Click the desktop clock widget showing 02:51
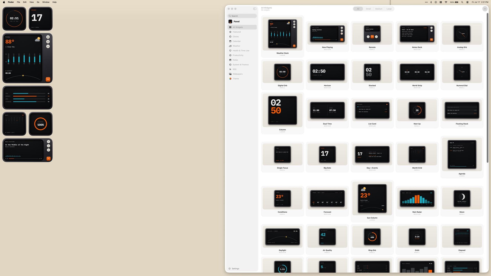491x276 pixels. point(14,19)
